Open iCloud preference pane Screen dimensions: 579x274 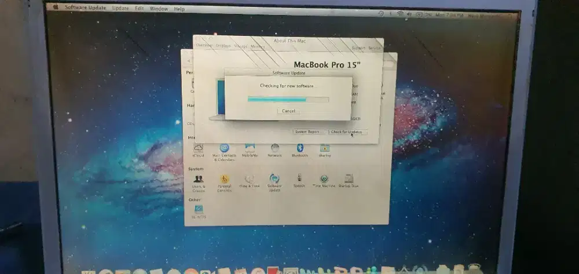(198, 151)
